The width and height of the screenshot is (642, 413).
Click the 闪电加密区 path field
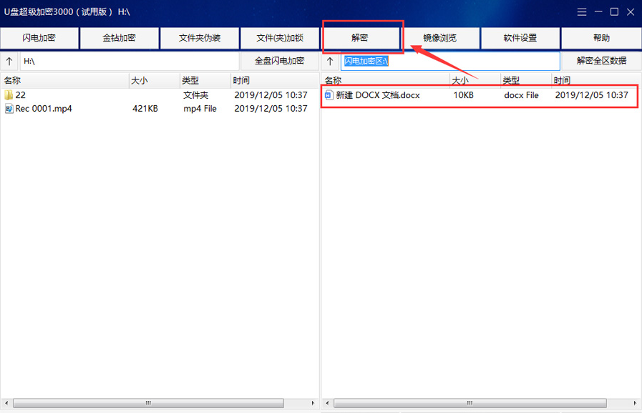click(451, 61)
